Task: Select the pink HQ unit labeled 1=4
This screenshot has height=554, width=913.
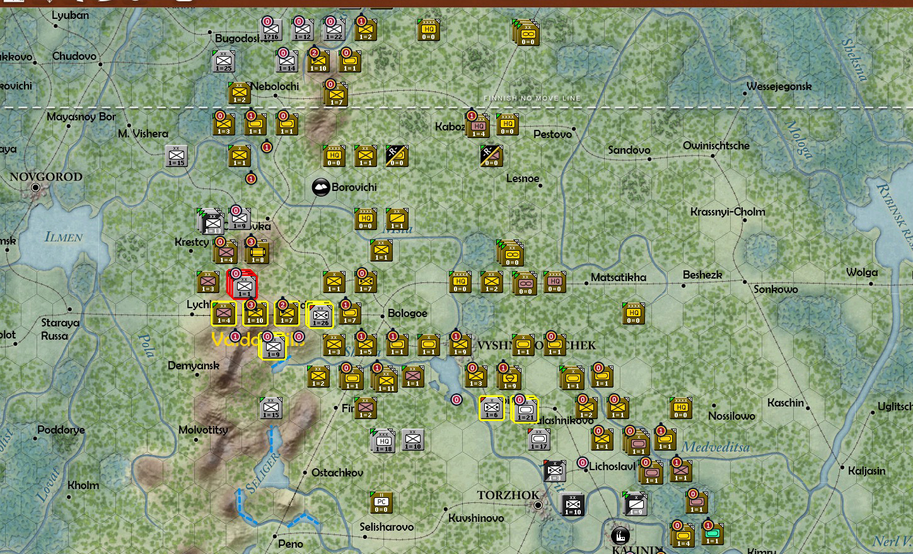Action: tap(479, 125)
